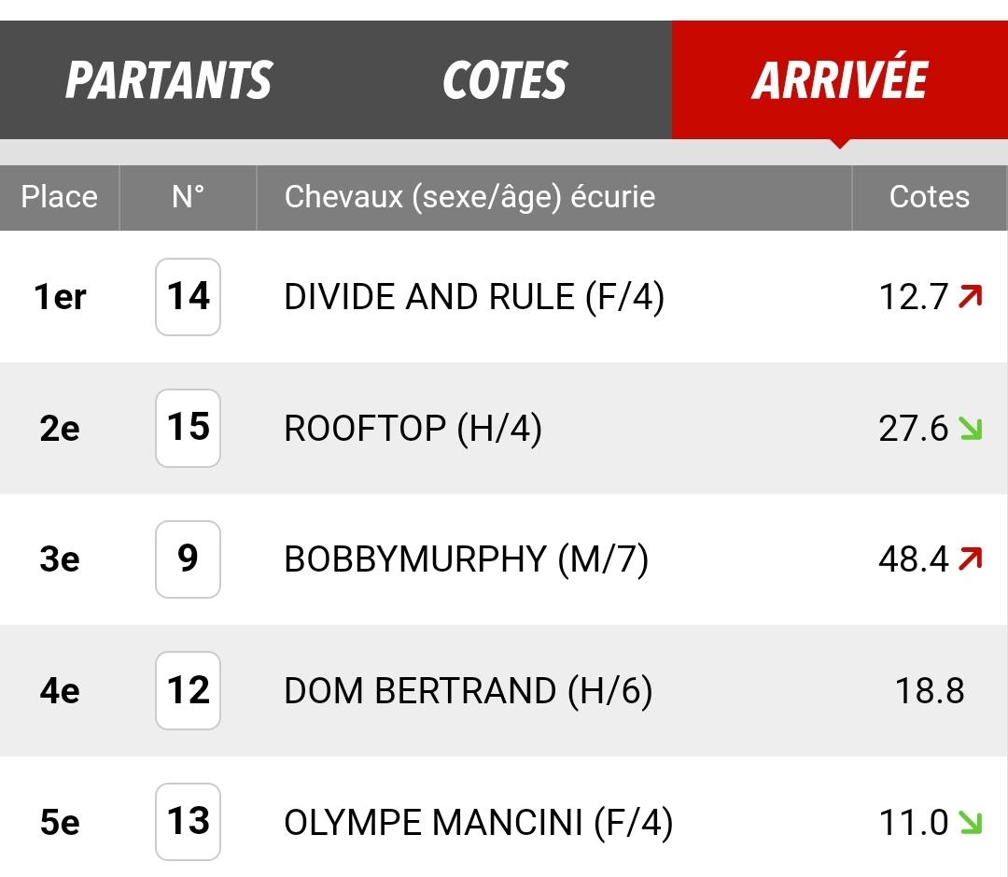1008x877 pixels.
Task: Open OLYMPE MANCINI horse entry
Action: pyautogui.click(x=478, y=822)
